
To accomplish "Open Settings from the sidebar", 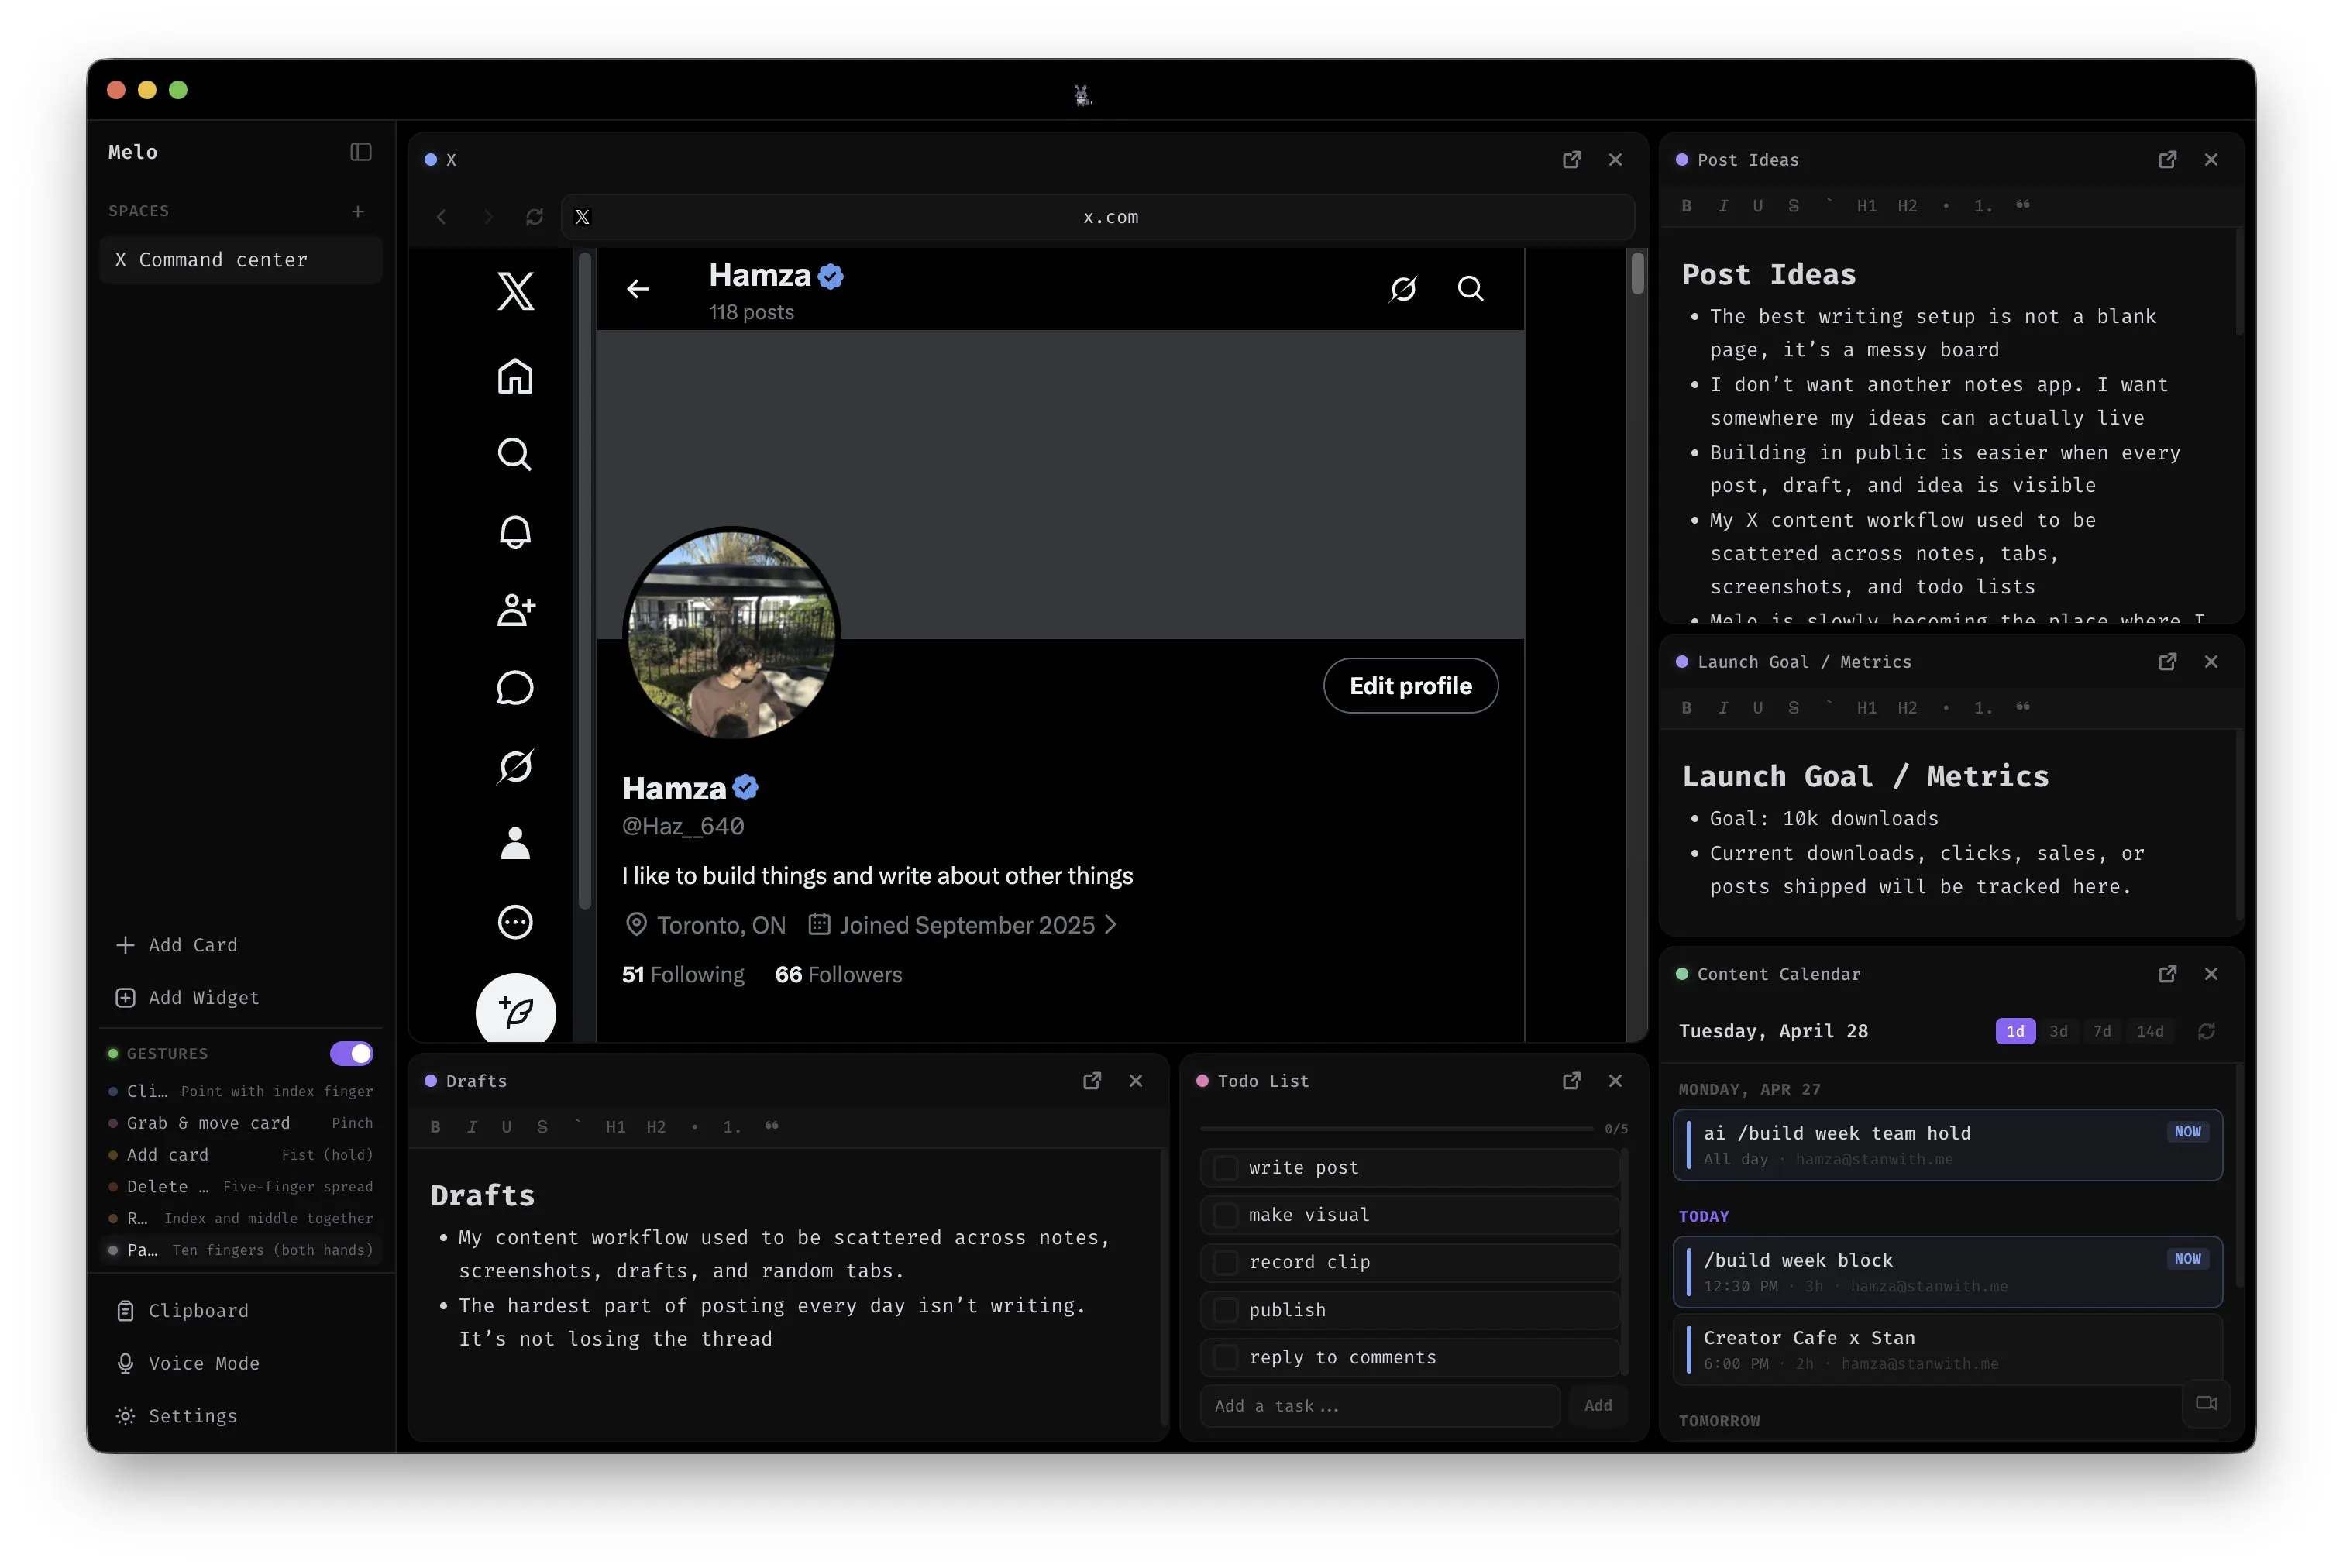I will pos(177,1416).
